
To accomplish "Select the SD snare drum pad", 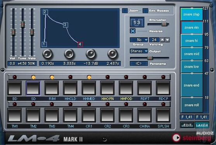I will coord(33,88).
